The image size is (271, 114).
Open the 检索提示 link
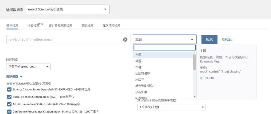pos(228,39)
